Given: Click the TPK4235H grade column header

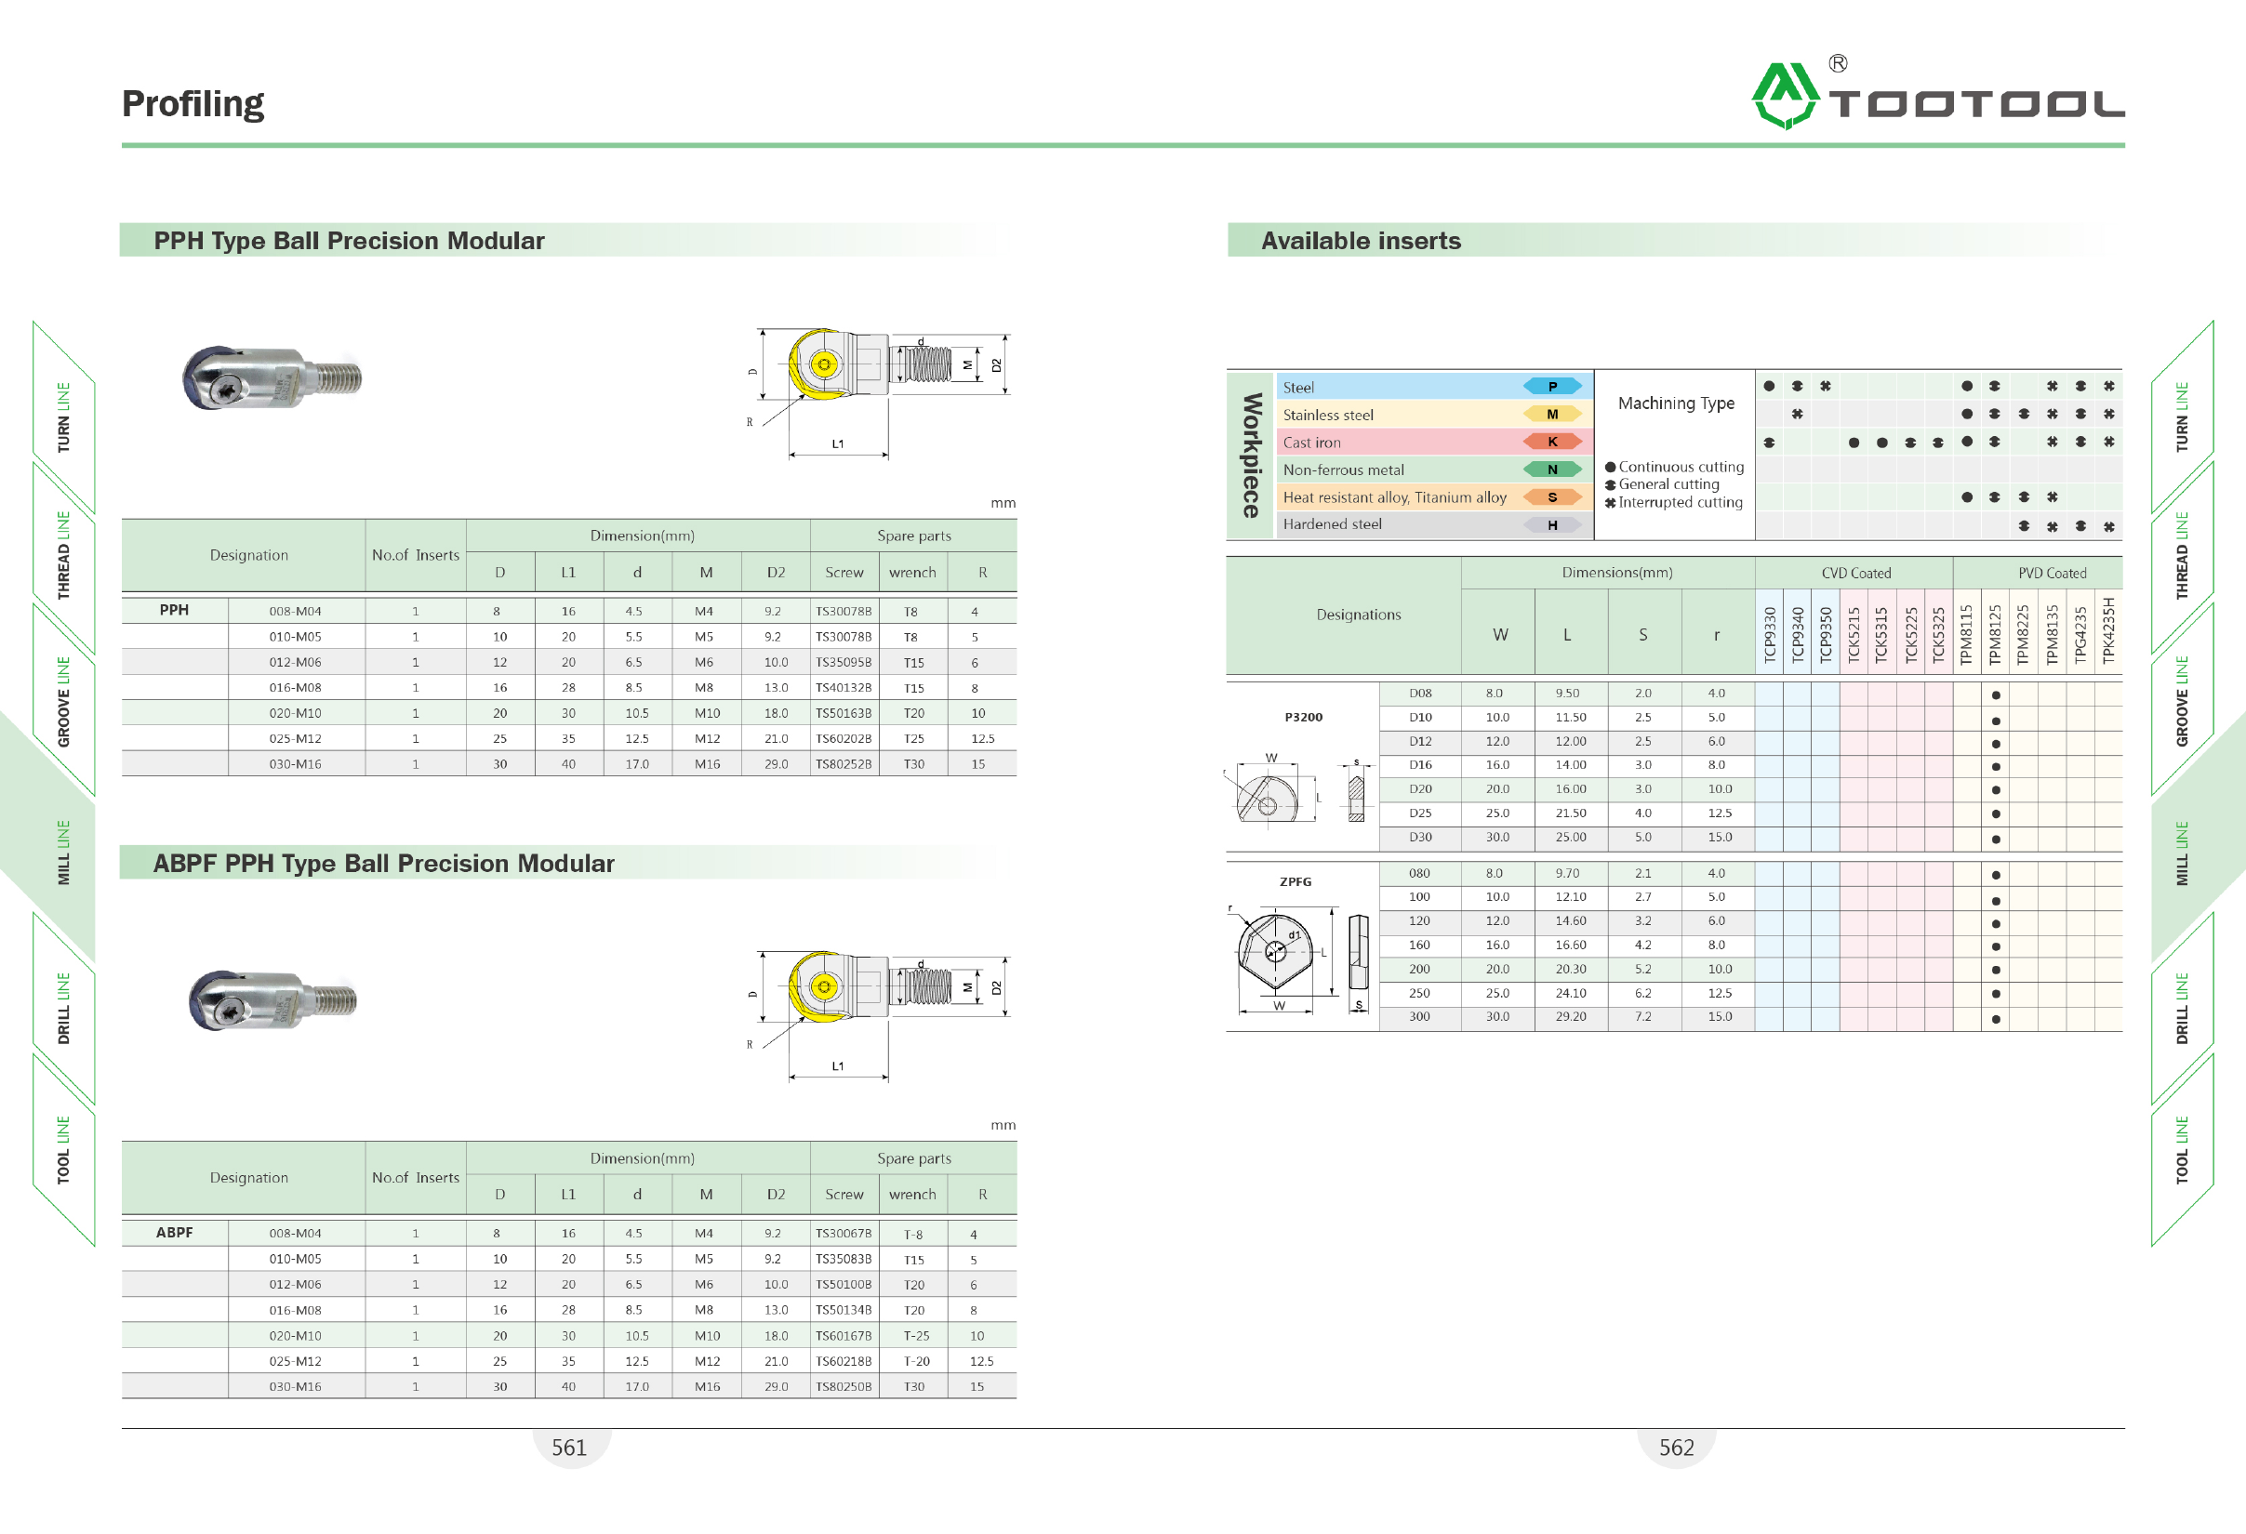Looking at the screenshot, I should pos(2108,630).
